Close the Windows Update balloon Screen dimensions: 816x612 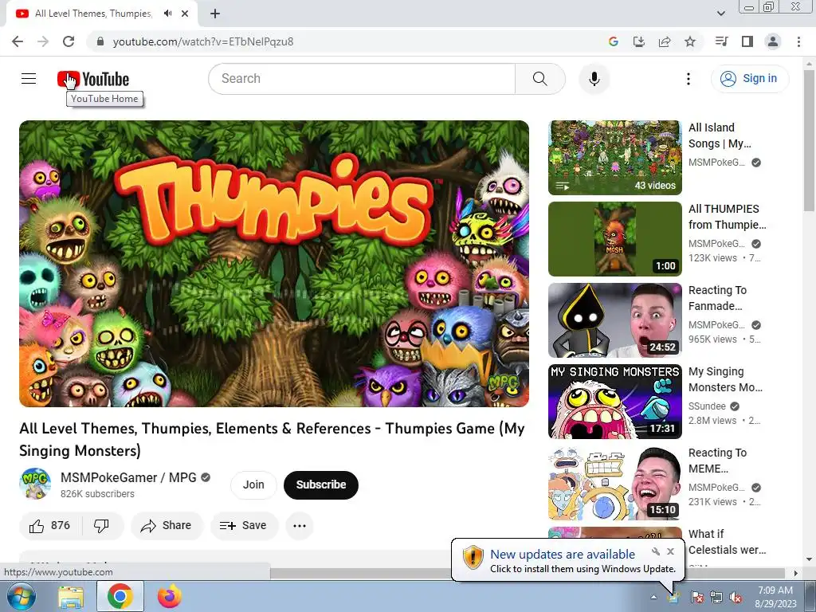coord(670,551)
